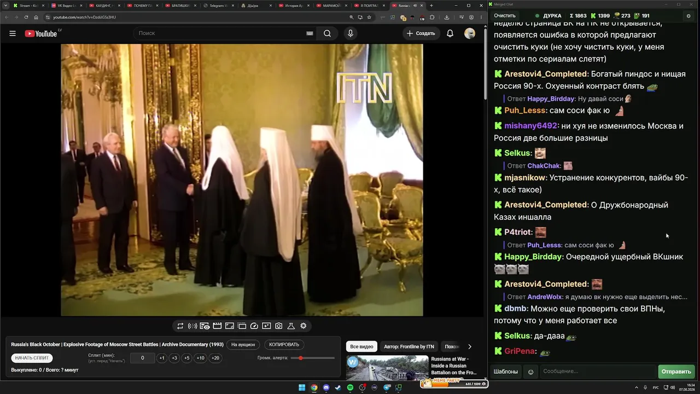Open the browser extensions puzzle icon
700x394 pixels.
pos(432,17)
